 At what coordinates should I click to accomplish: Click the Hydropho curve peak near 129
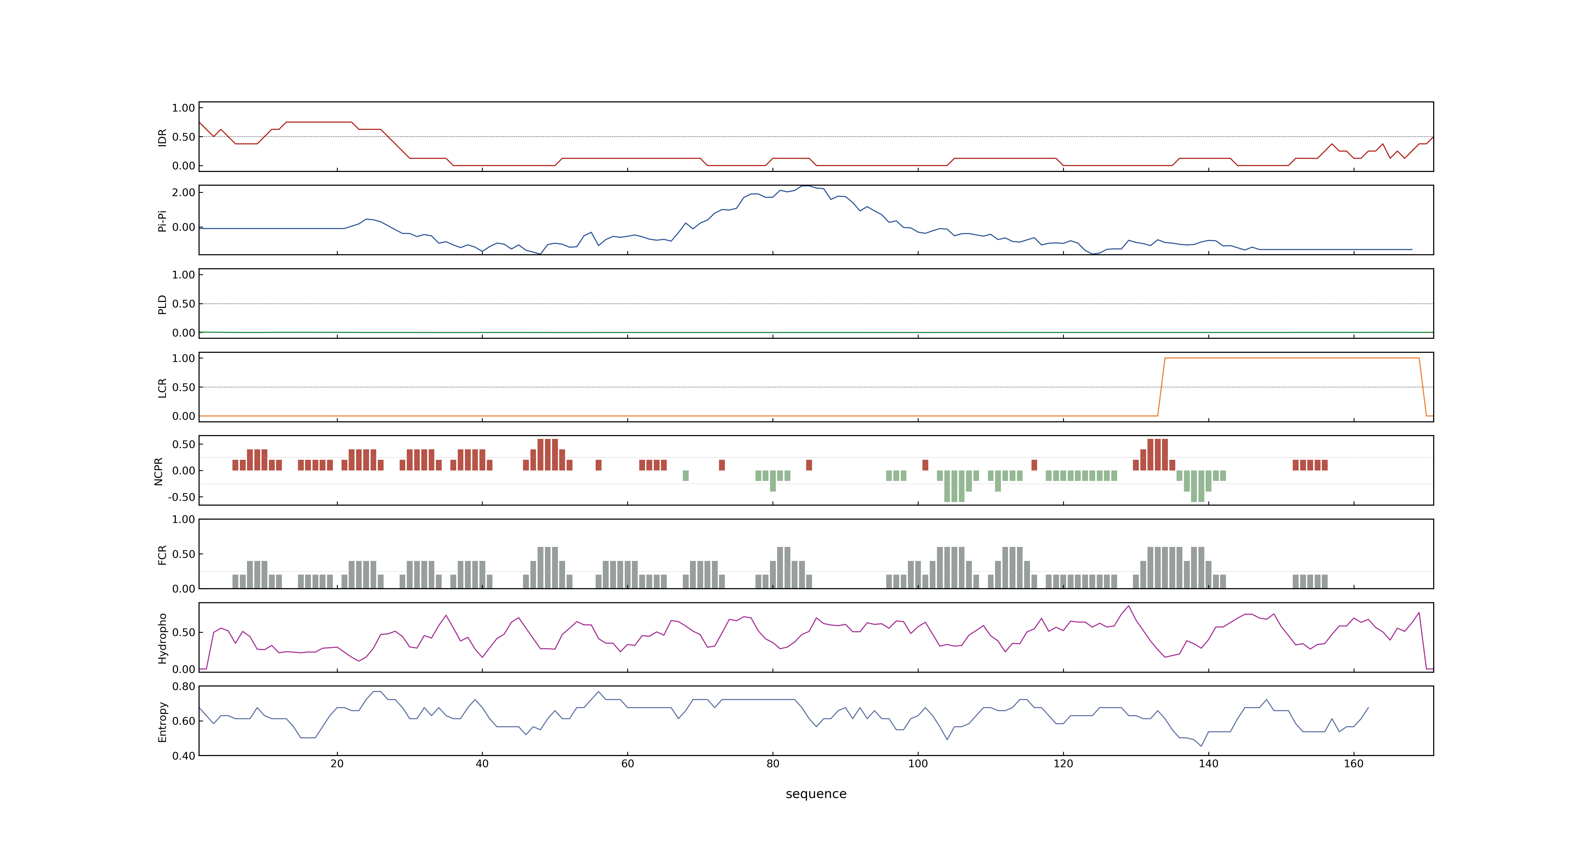1129,606
